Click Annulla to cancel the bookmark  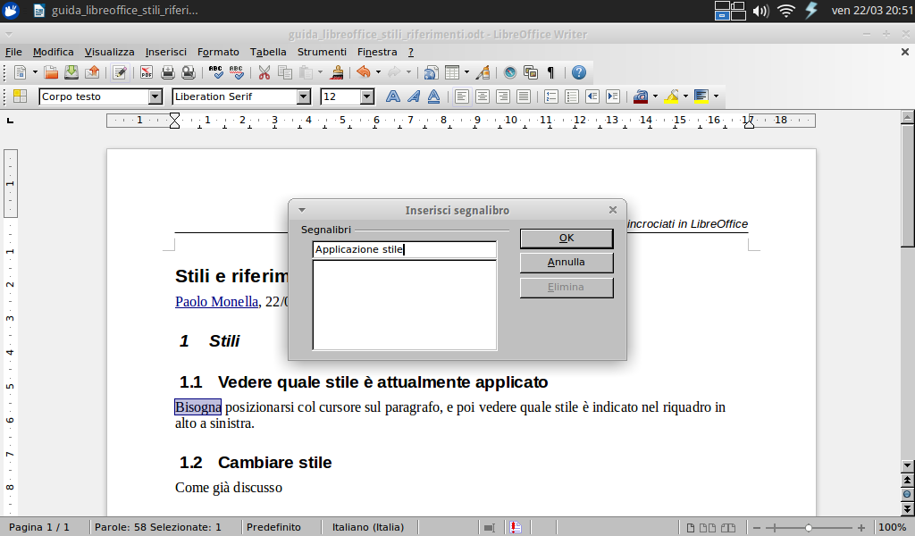point(567,263)
